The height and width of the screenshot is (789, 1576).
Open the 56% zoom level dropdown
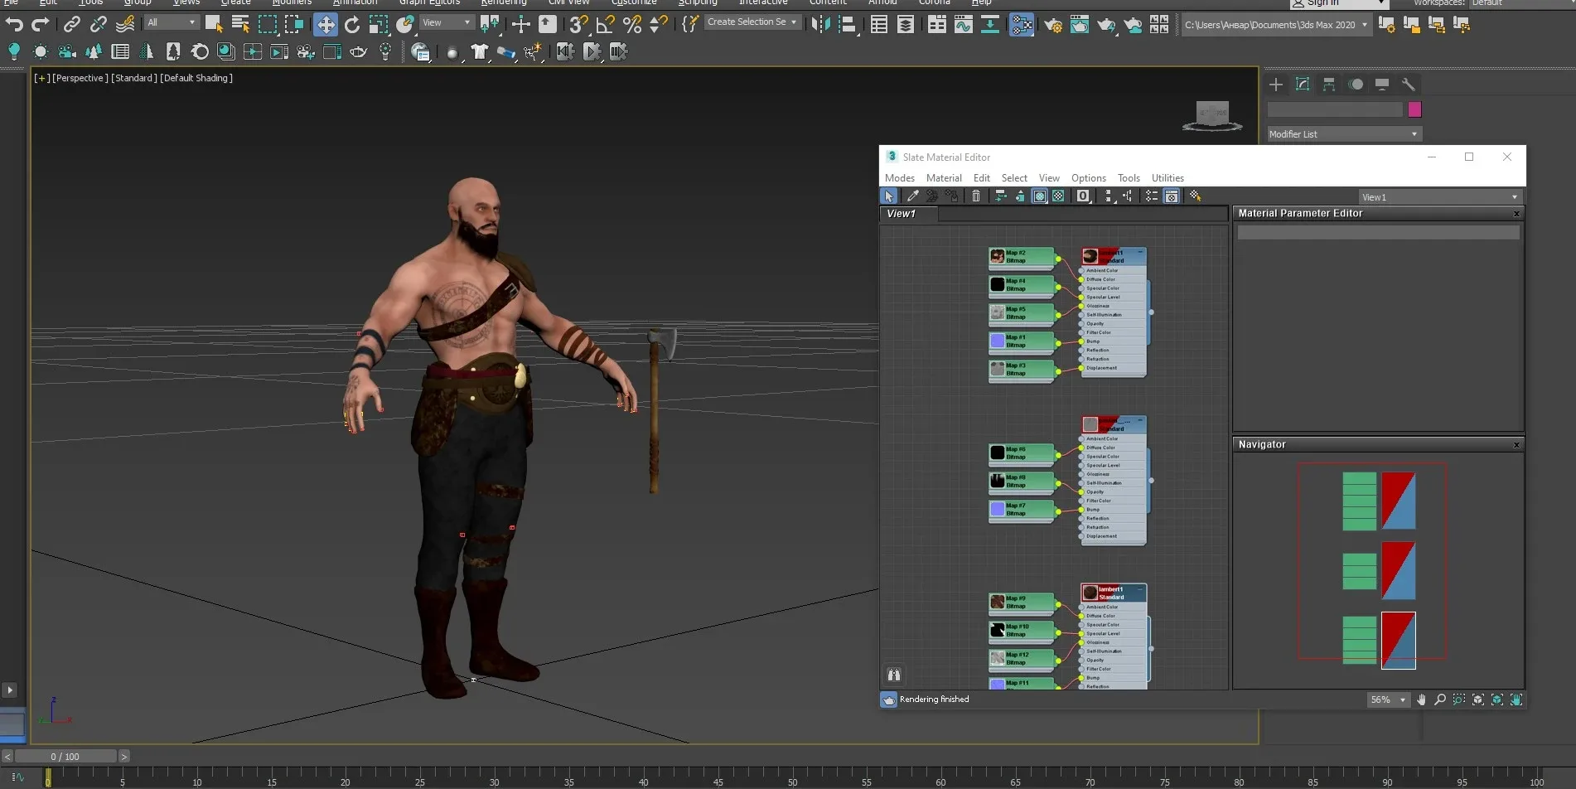click(x=1388, y=699)
